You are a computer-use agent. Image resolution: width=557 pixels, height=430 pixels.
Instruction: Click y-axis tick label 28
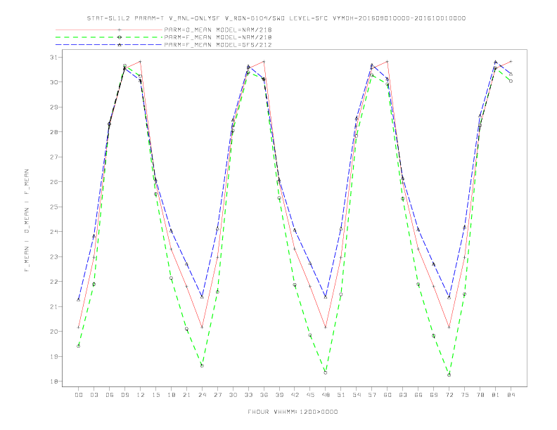click(x=54, y=132)
